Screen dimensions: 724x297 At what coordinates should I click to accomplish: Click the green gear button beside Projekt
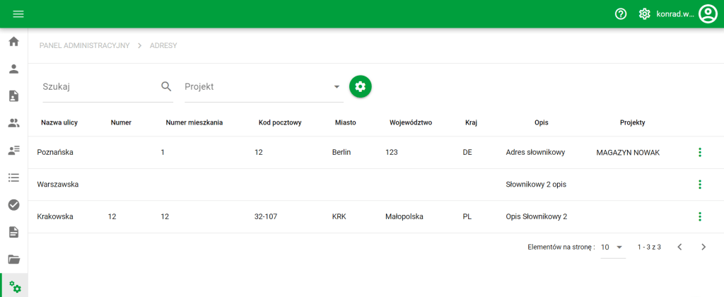click(x=361, y=86)
